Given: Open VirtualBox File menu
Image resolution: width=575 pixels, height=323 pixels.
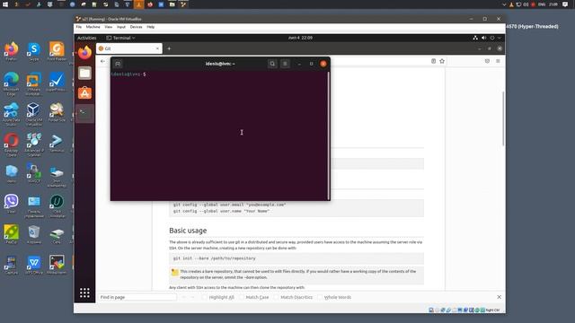Looking at the screenshot, I should [x=79, y=27].
